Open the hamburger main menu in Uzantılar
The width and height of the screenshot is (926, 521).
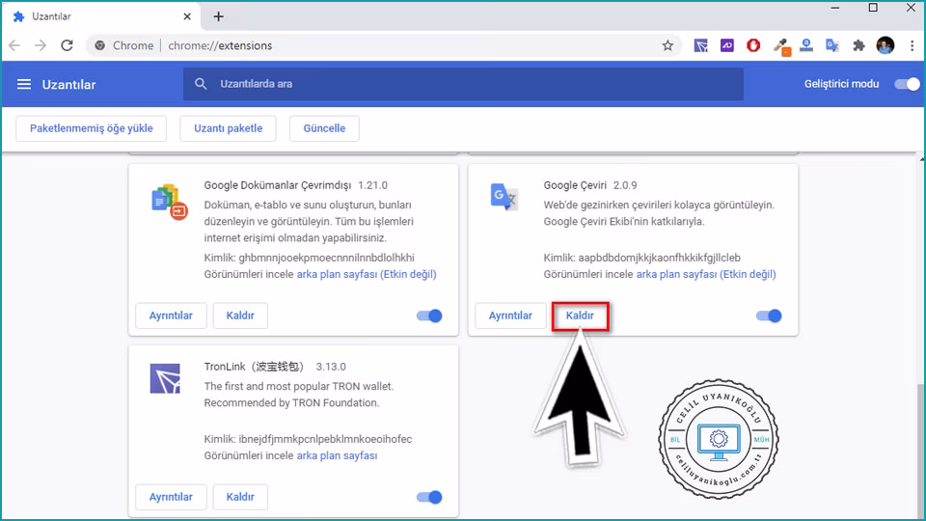(23, 85)
